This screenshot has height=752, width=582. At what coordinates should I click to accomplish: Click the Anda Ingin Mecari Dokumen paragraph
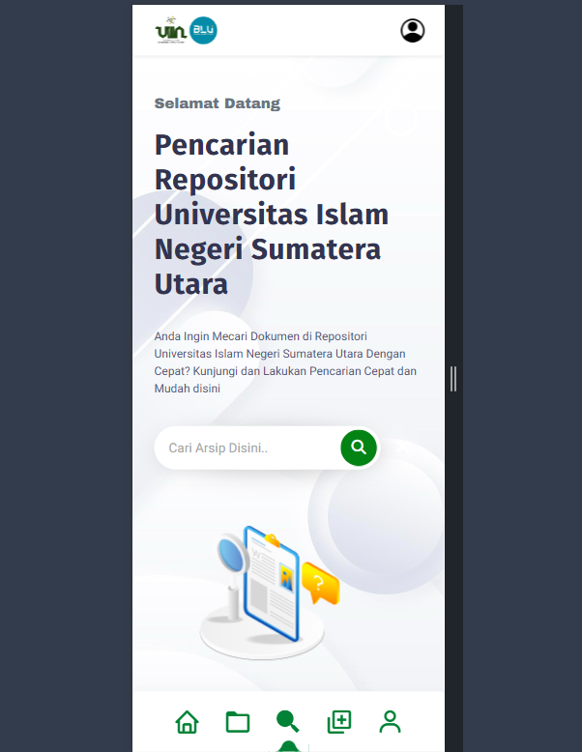[x=285, y=362]
